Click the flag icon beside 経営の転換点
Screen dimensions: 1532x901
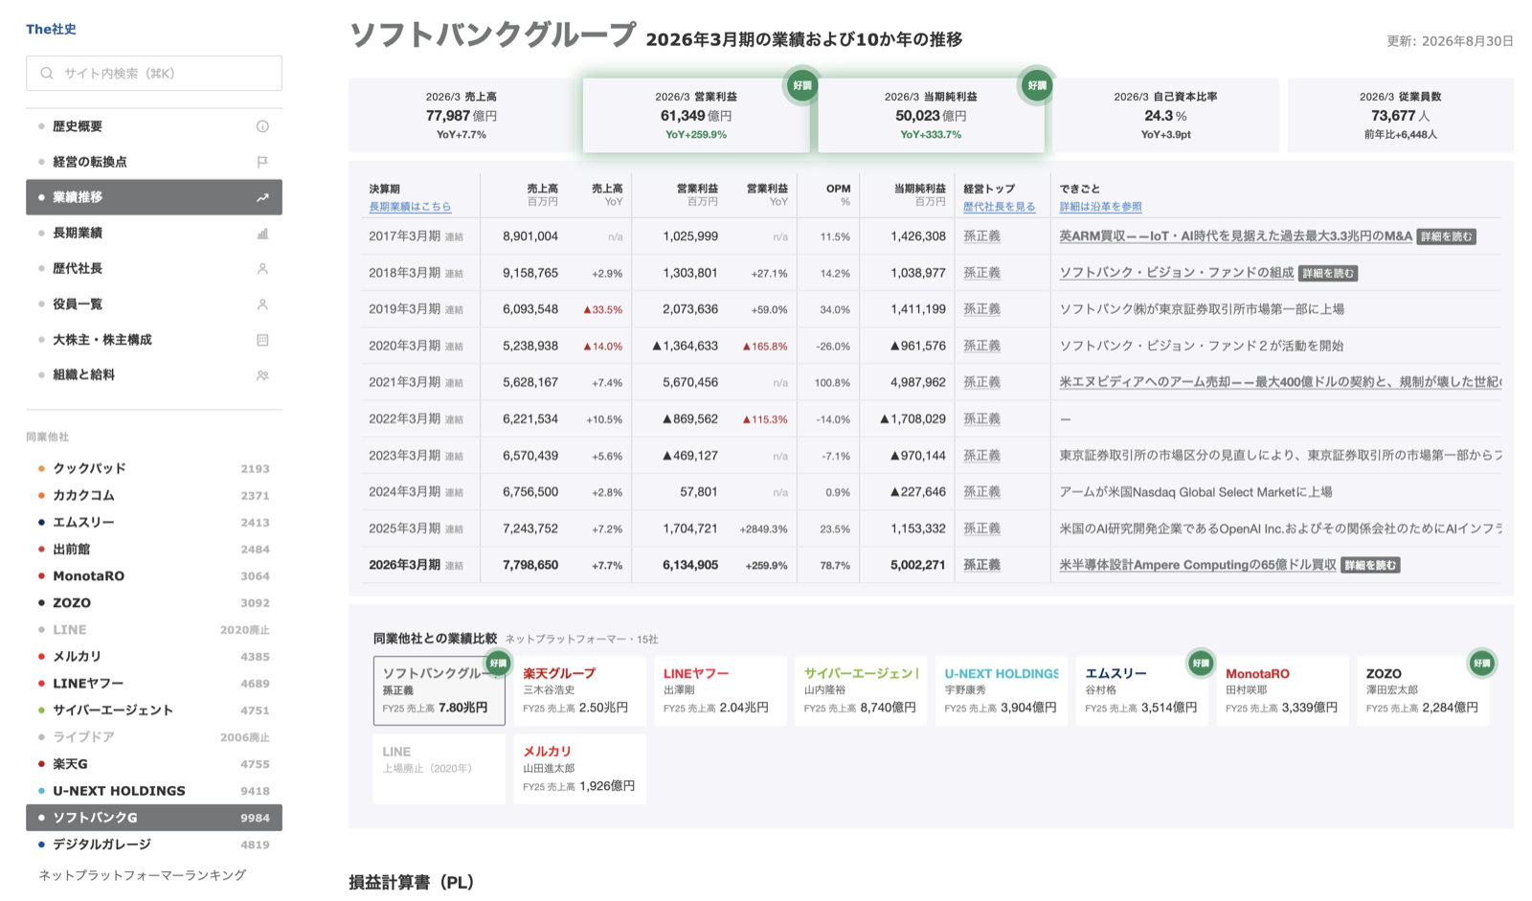(x=262, y=162)
